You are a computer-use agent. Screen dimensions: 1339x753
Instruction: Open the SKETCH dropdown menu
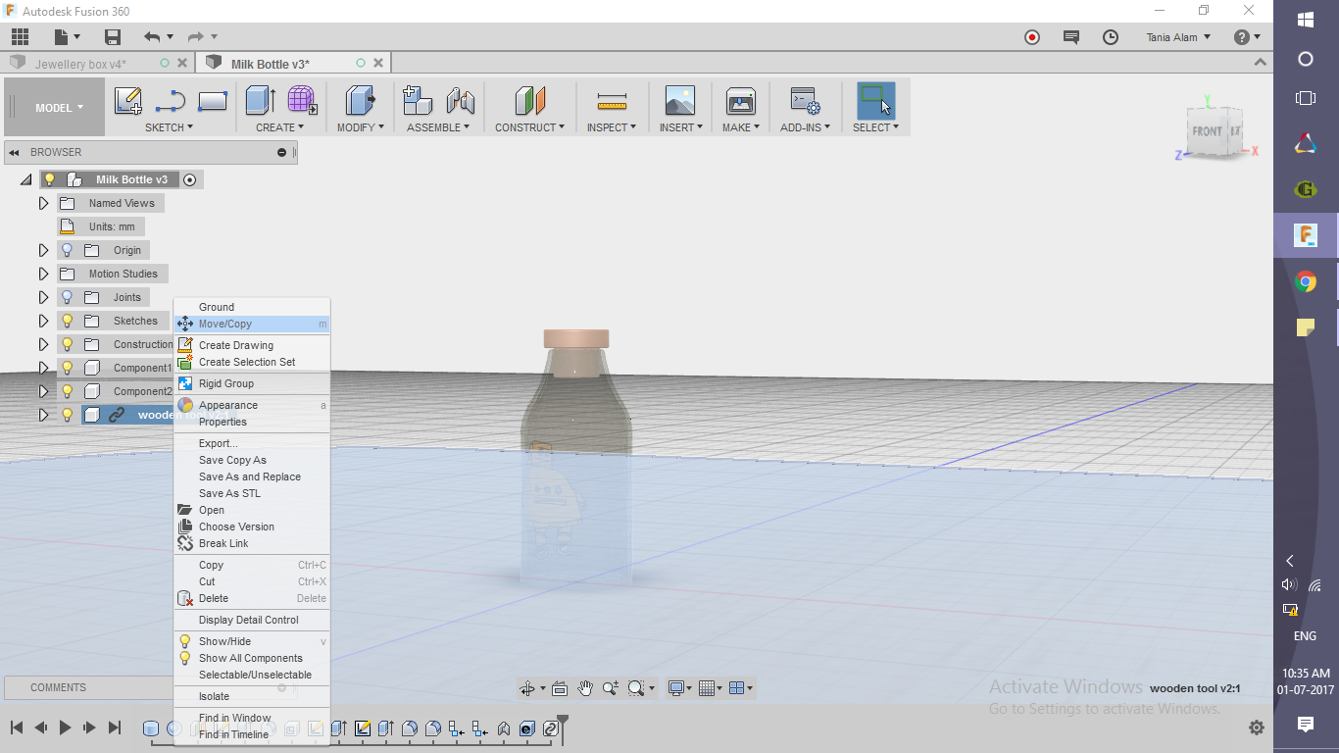click(169, 127)
